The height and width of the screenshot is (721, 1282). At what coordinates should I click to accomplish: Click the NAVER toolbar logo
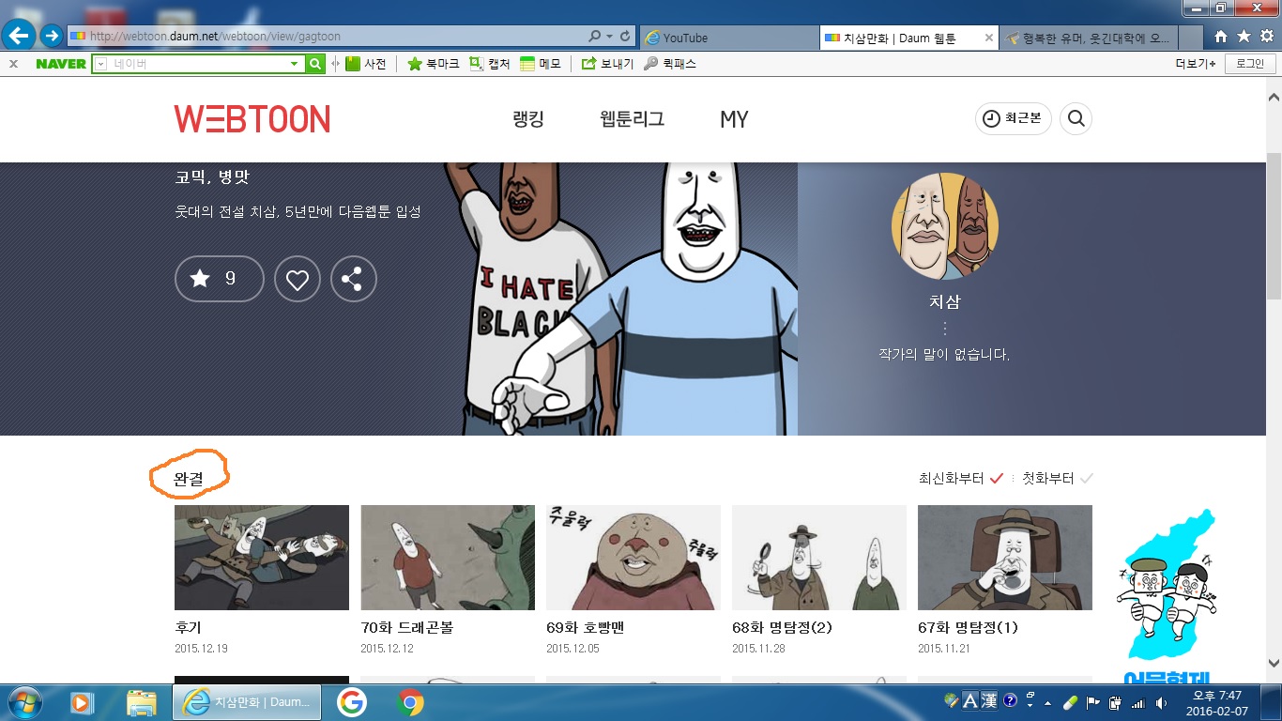point(61,64)
